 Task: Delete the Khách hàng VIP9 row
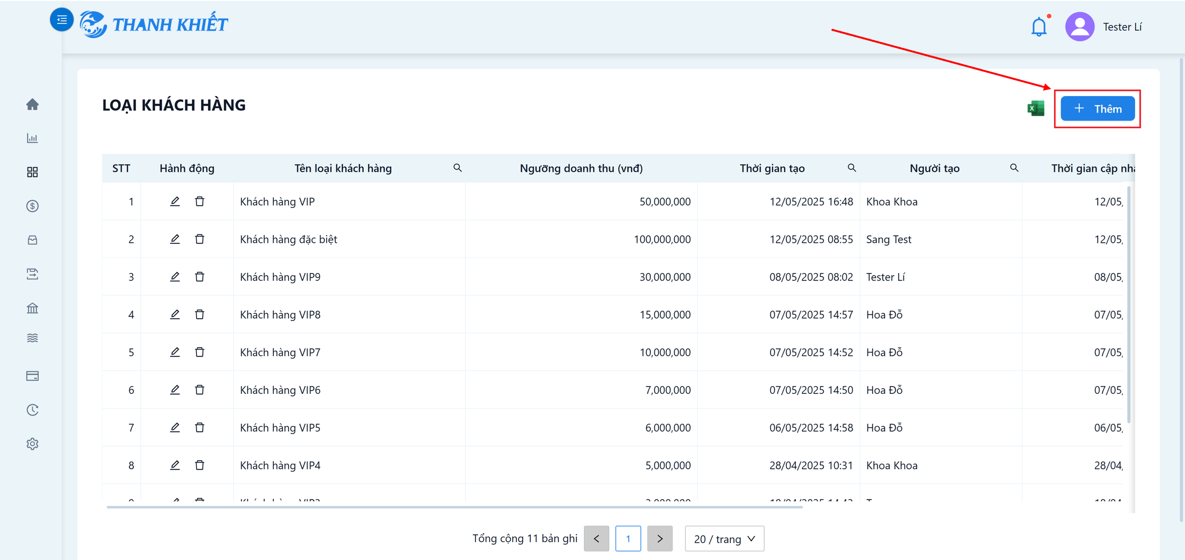[200, 277]
